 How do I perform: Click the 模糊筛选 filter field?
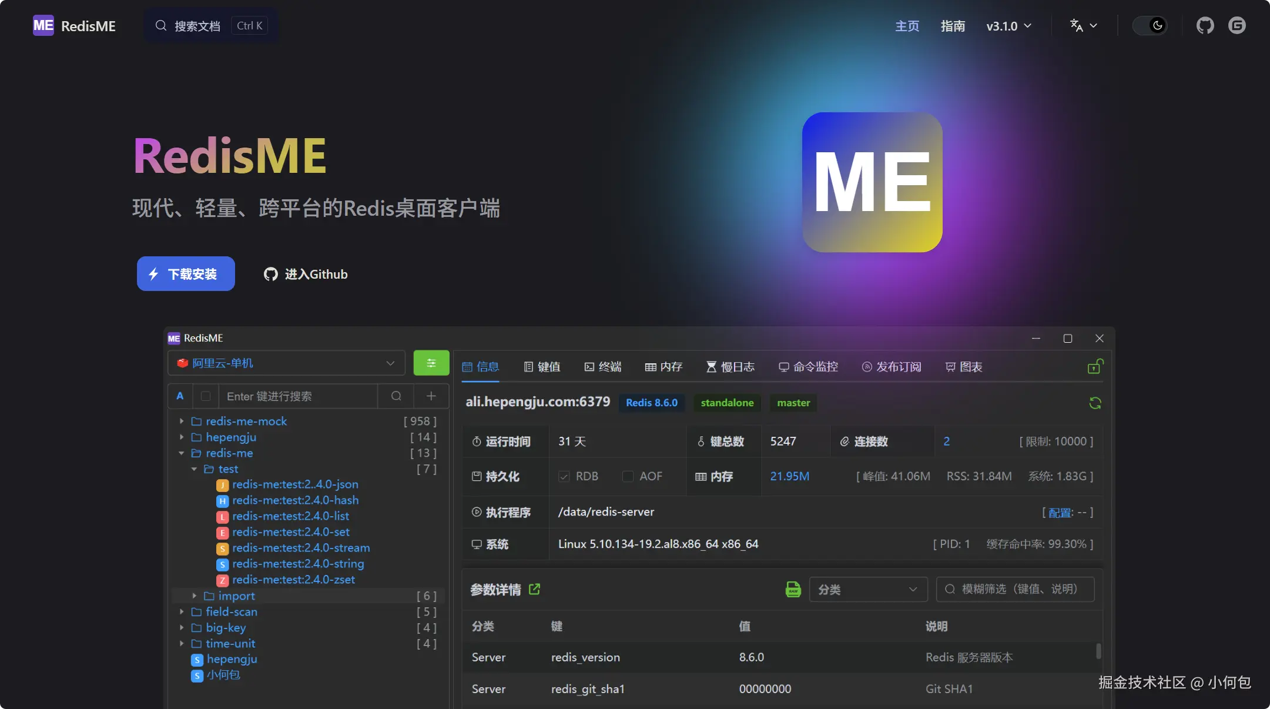1015,589
